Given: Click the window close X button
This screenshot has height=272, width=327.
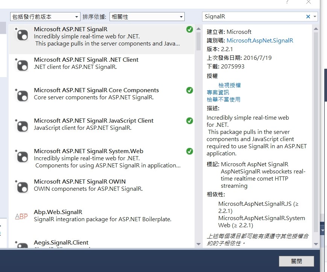Looking at the screenshot, I should (x=309, y=2).
